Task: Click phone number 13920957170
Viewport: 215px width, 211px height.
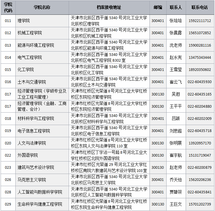Action: tap(200, 143)
